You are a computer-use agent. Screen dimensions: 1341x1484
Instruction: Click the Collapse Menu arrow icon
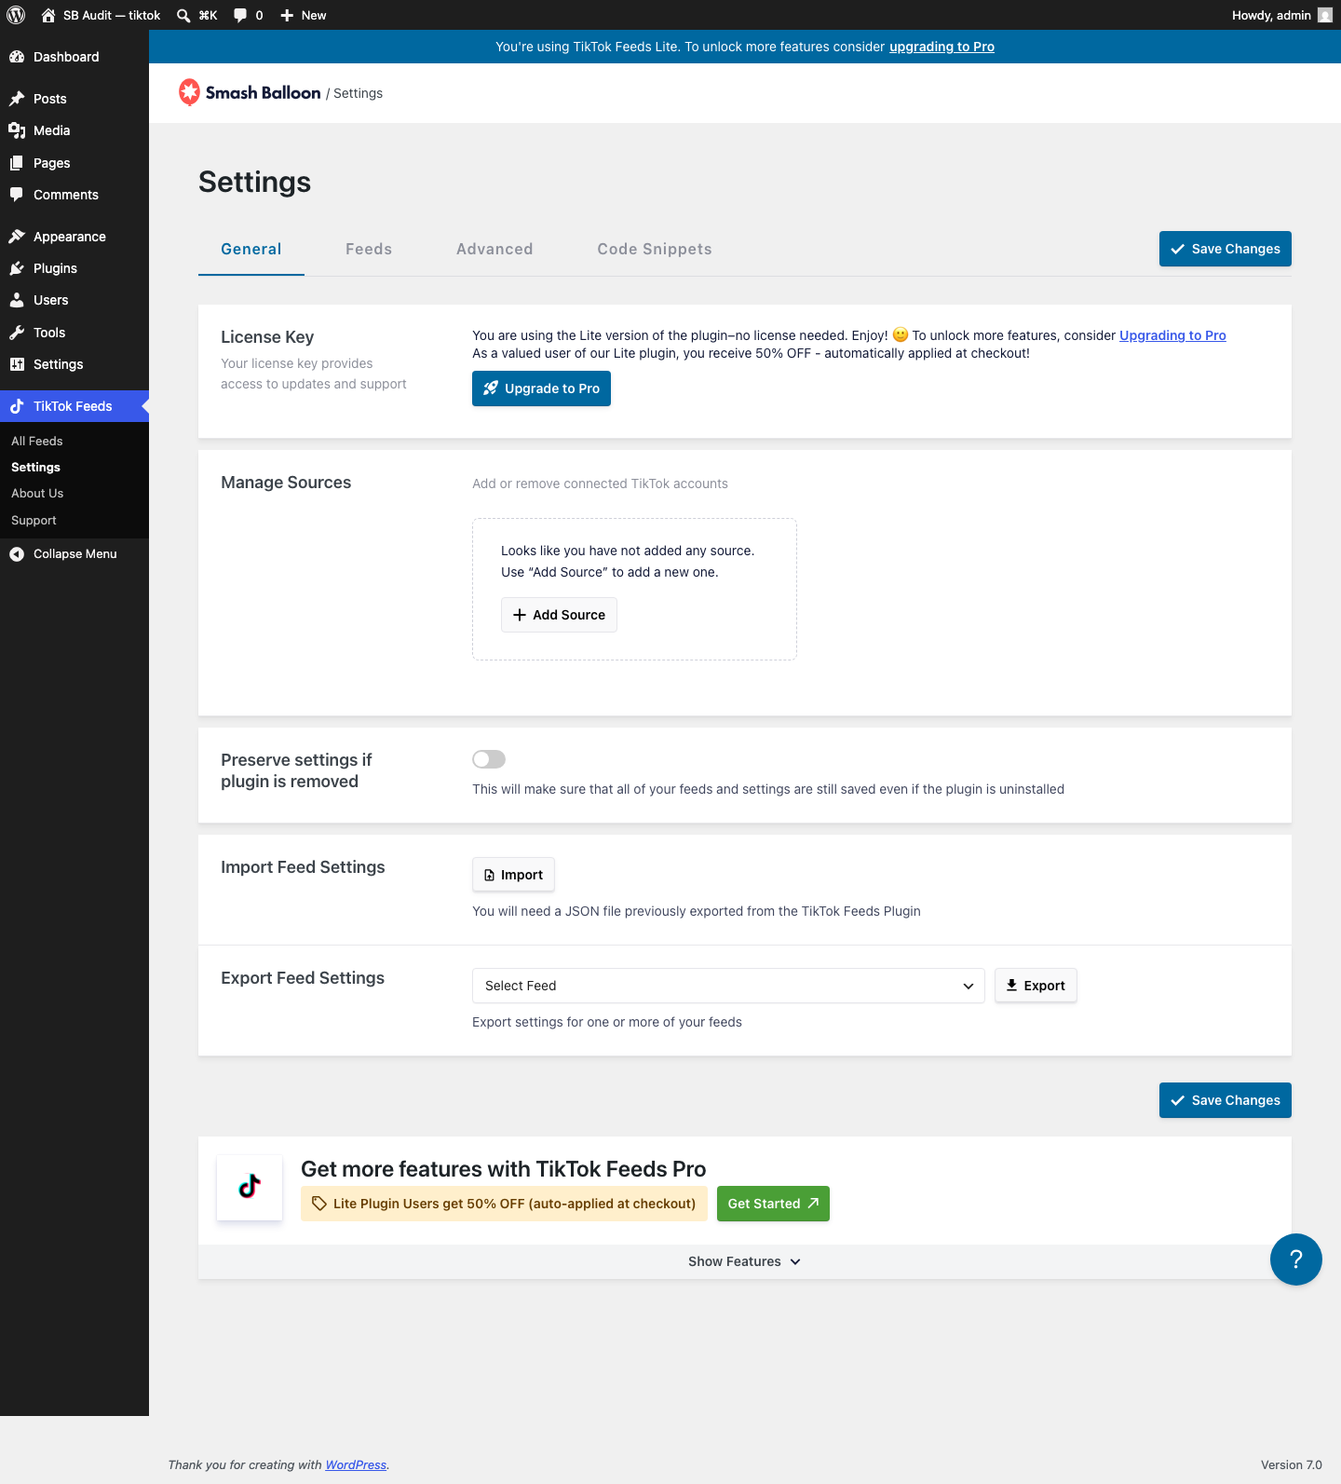(x=17, y=554)
